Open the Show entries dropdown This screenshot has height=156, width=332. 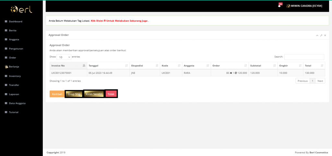click(64, 57)
